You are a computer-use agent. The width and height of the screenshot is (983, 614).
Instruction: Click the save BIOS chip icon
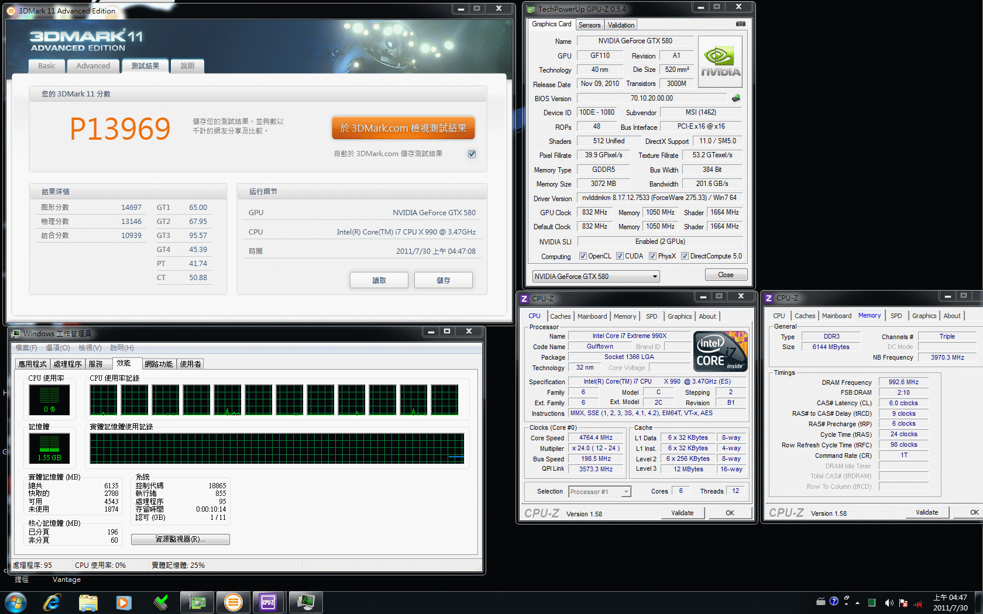pos(736,98)
